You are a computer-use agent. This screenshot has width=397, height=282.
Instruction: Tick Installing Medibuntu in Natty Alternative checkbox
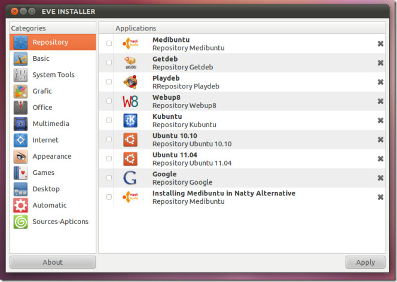[x=109, y=197]
